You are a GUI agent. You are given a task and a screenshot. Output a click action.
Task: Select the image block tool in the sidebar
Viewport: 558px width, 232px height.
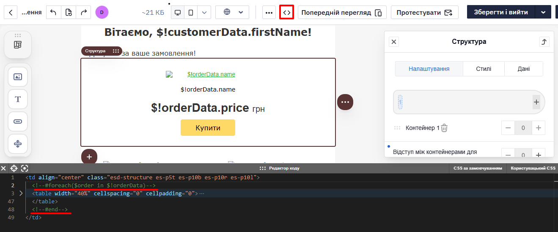[18, 77]
